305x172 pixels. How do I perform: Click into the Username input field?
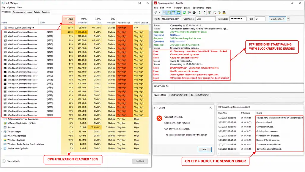[x=205, y=19]
